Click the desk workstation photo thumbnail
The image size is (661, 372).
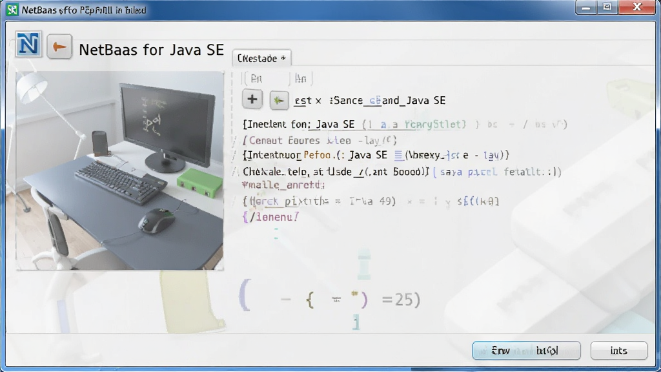coord(119,170)
